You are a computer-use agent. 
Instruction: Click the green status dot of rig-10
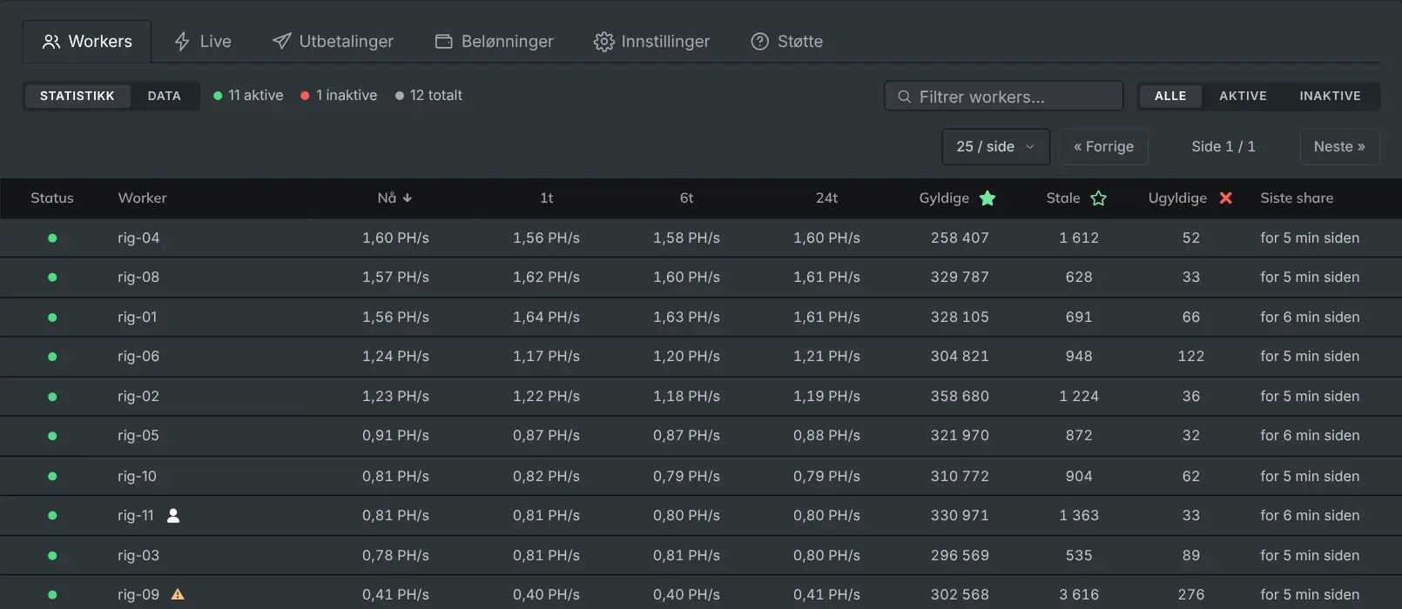pyautogui.click(x=52, y=477)
